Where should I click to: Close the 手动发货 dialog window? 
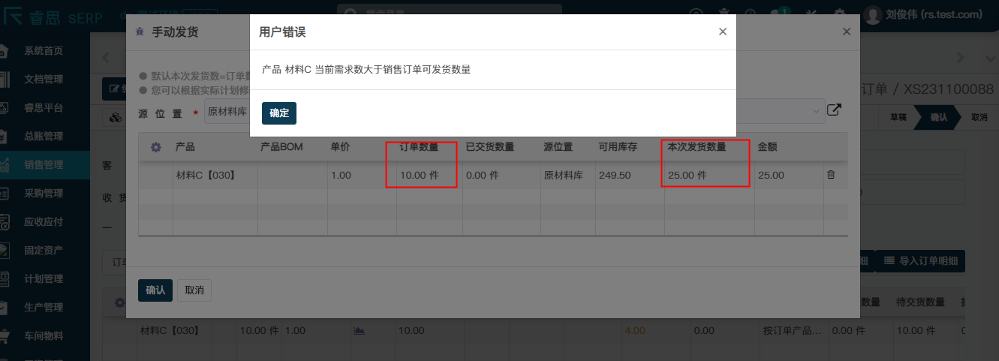pyautogui.click(x=846, y=32)
